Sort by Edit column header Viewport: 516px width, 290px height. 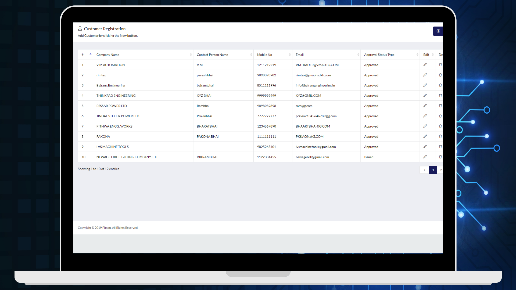tap(428, 55)
